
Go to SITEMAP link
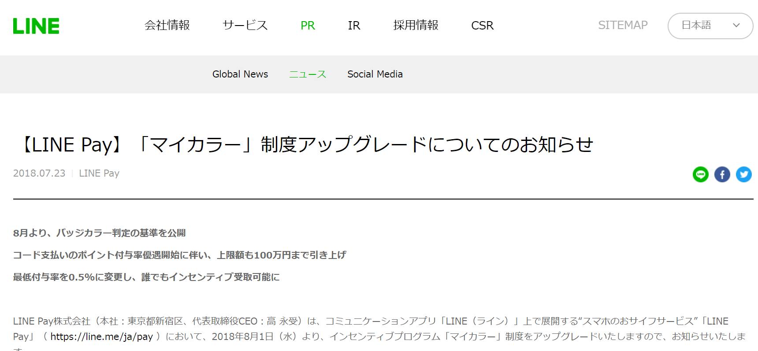point(623,25)
